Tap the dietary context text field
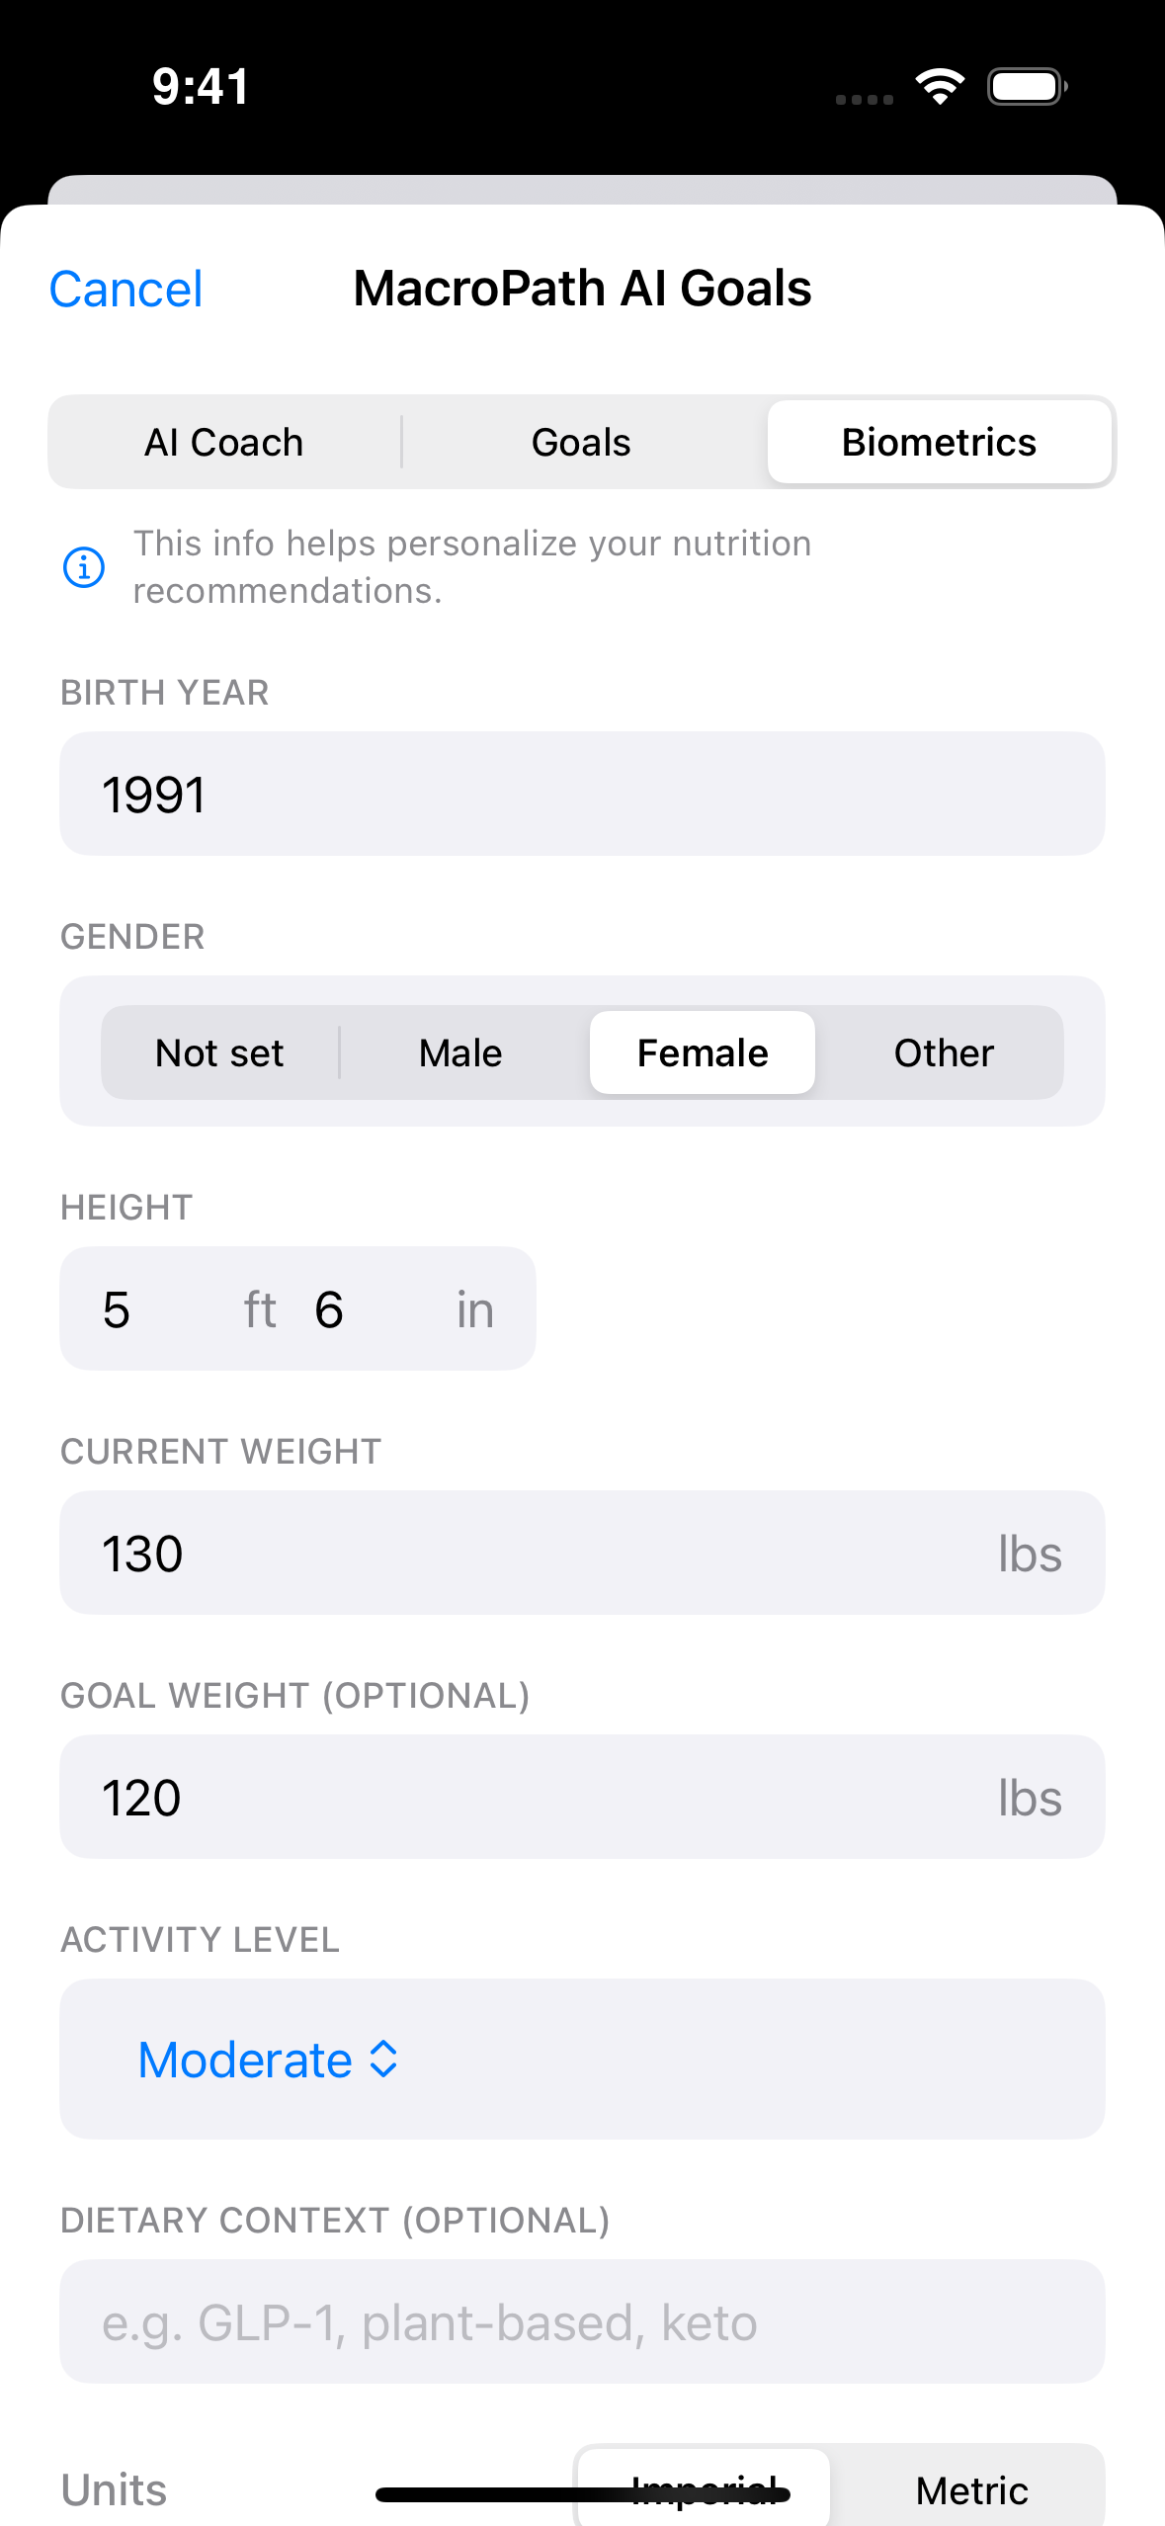This screenshot has height=2526, width=1165. click(581, 2321)
